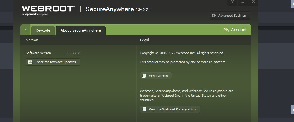Click the Software Version label
This screenshot has width=294, height=122.
(38, 53)
